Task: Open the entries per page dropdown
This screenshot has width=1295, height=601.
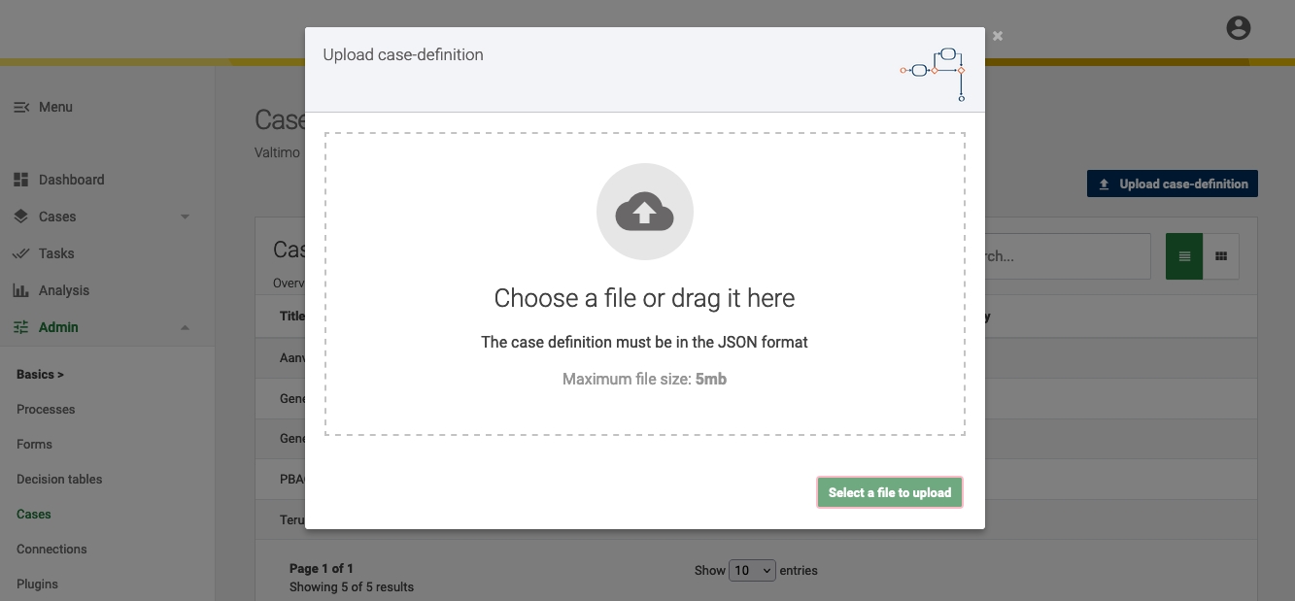Action: pos(752,570)
